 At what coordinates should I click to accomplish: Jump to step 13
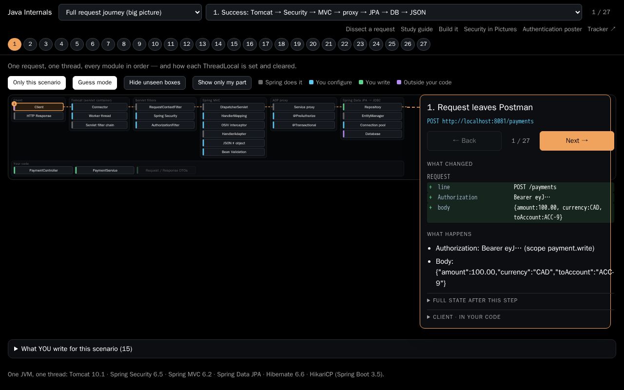click(x=202, y=44)
